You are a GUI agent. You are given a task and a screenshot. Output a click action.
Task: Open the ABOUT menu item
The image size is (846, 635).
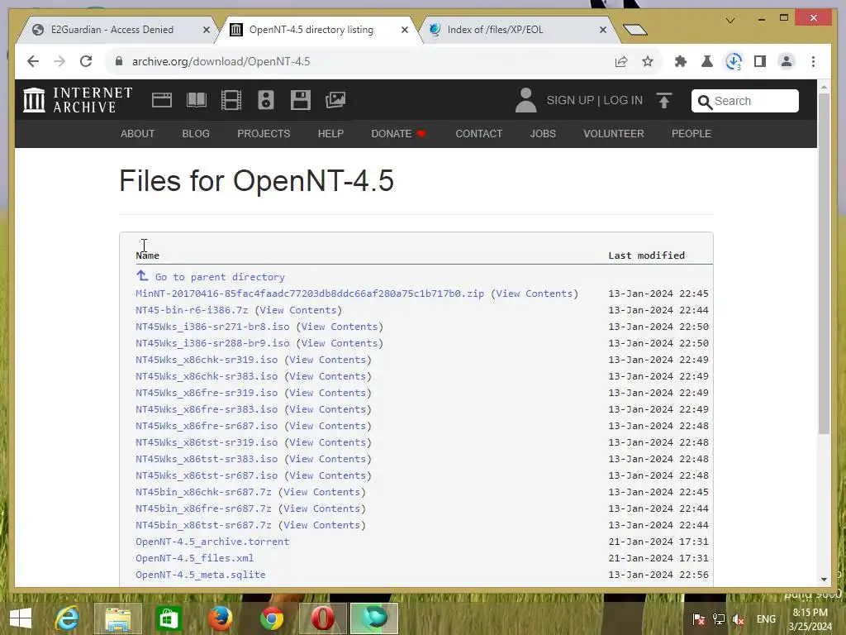(138, 134)
